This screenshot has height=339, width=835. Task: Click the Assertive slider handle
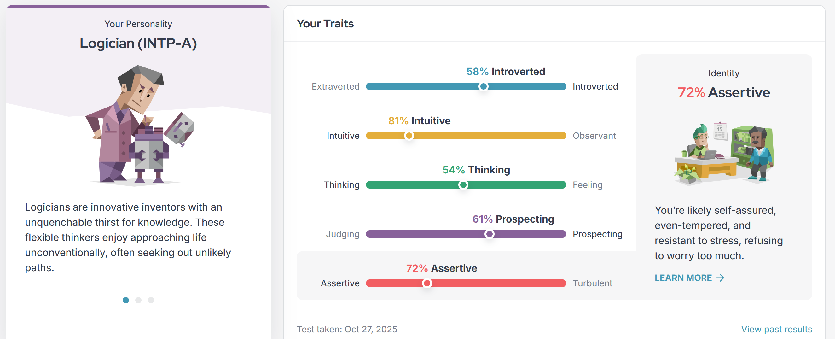(x=427, y=283)
